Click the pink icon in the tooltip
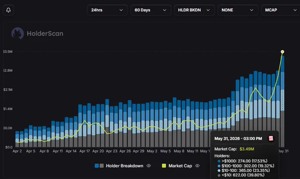 [x=271, y=138]
